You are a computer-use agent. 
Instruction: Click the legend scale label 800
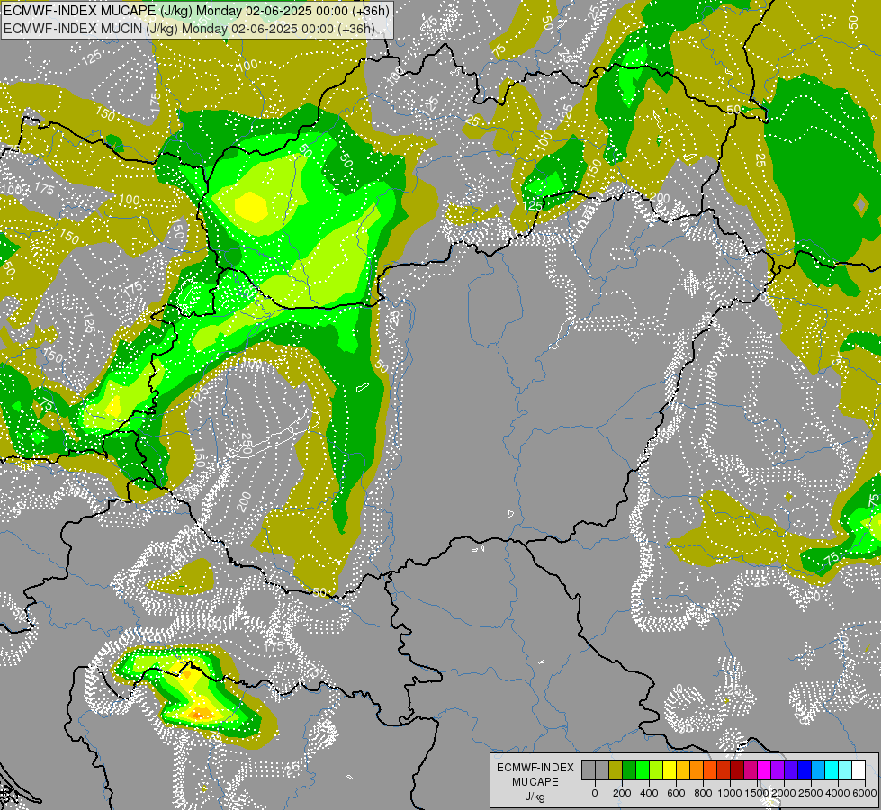pos(703,793)
